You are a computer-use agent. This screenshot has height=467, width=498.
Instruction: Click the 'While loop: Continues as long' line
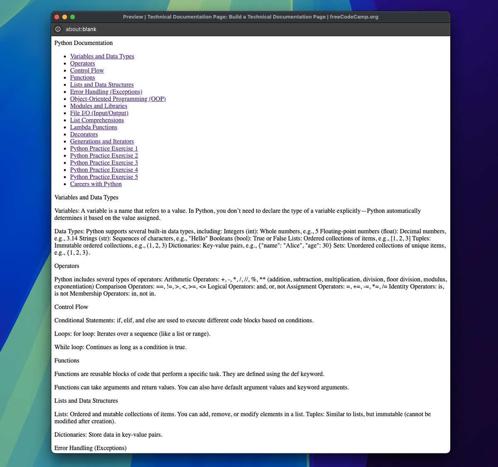tap(120, 347)
